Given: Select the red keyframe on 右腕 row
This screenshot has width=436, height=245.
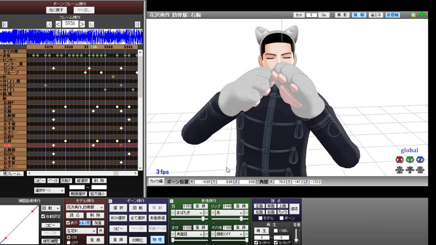Looking at the screenshot, I should [x=121, y=145].
